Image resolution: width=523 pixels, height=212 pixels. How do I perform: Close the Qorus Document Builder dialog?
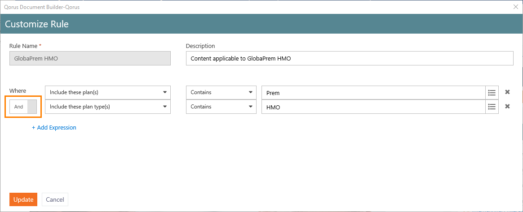click(516, 7)
